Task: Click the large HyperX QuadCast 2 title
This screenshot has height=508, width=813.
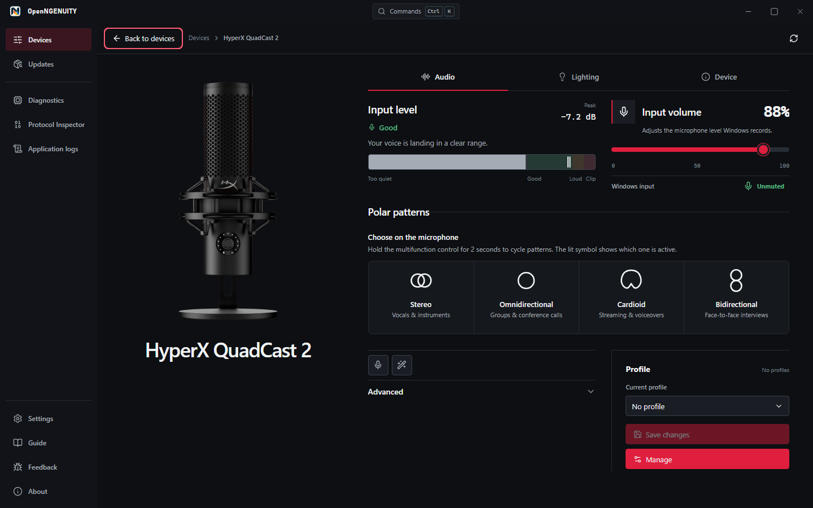Action: 228,351
